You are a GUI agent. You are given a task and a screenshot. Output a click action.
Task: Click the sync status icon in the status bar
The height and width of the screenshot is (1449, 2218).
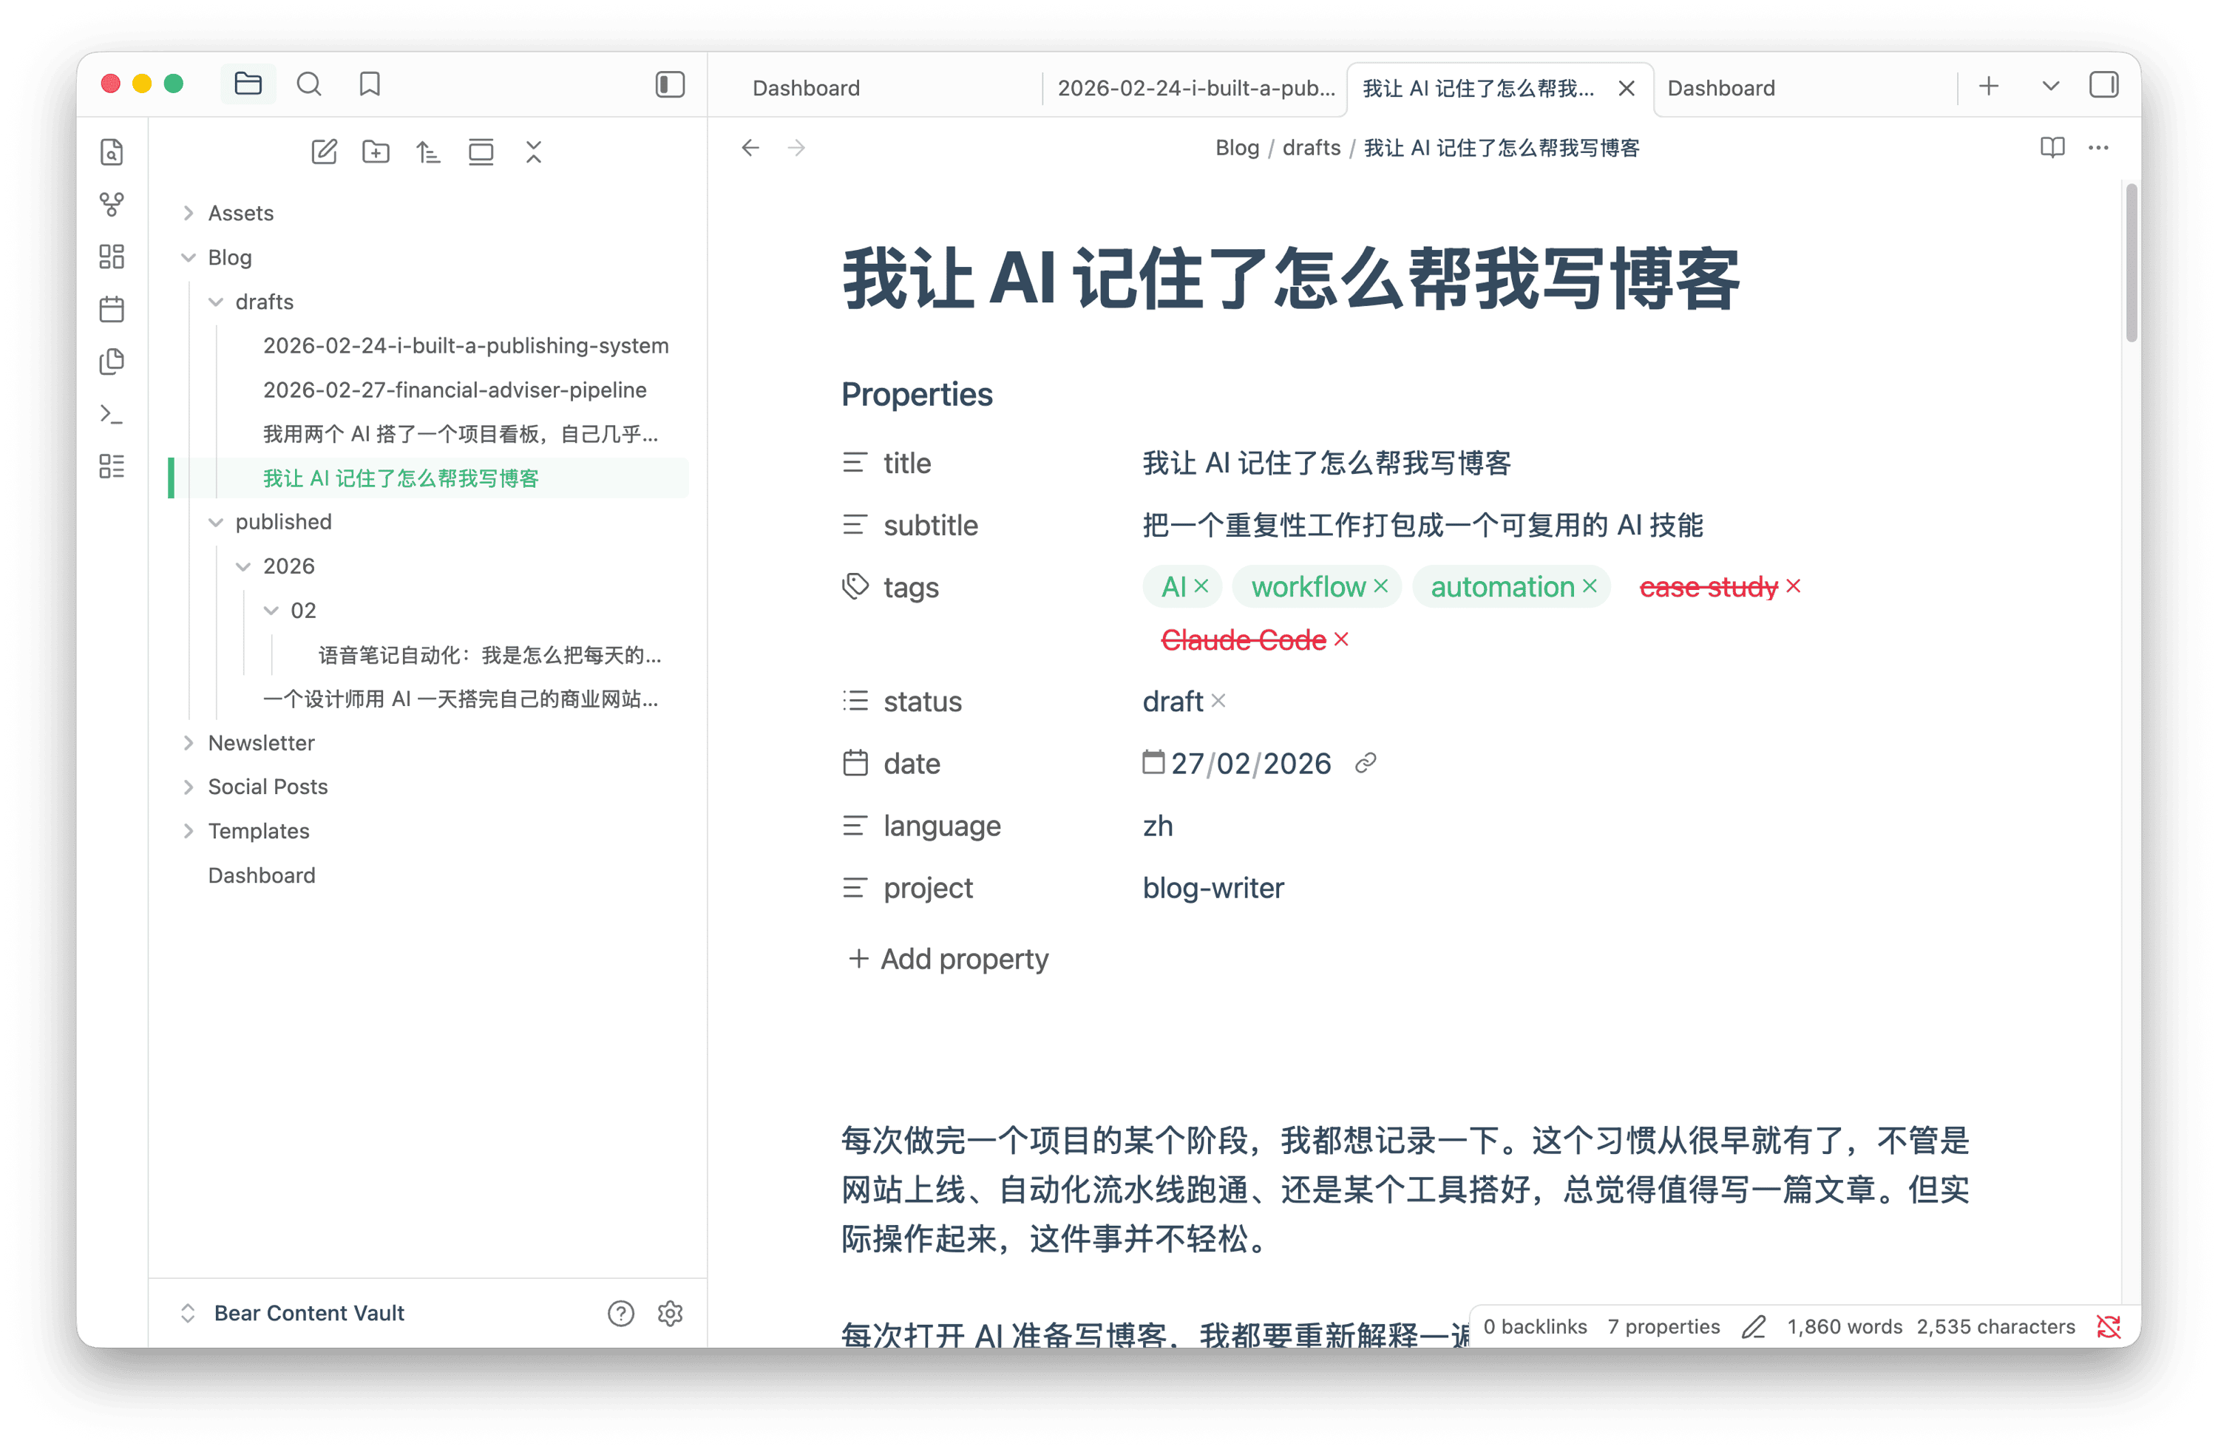click(2108, 1326)
